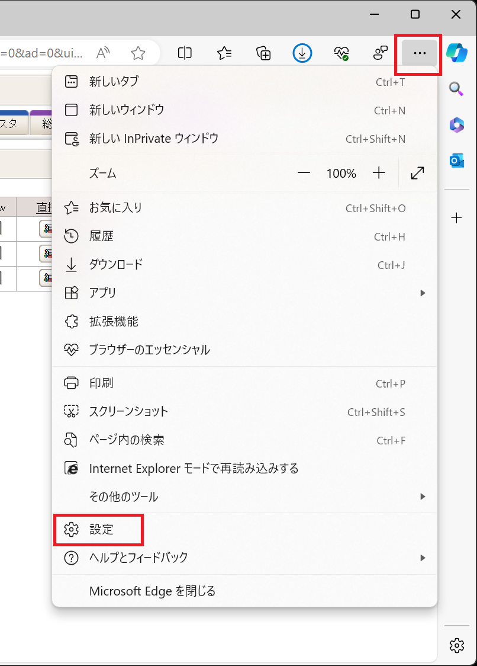The image size is (477, 666).
Task: Open 履歴 from the menu
Action: click(x=244, y=236)
